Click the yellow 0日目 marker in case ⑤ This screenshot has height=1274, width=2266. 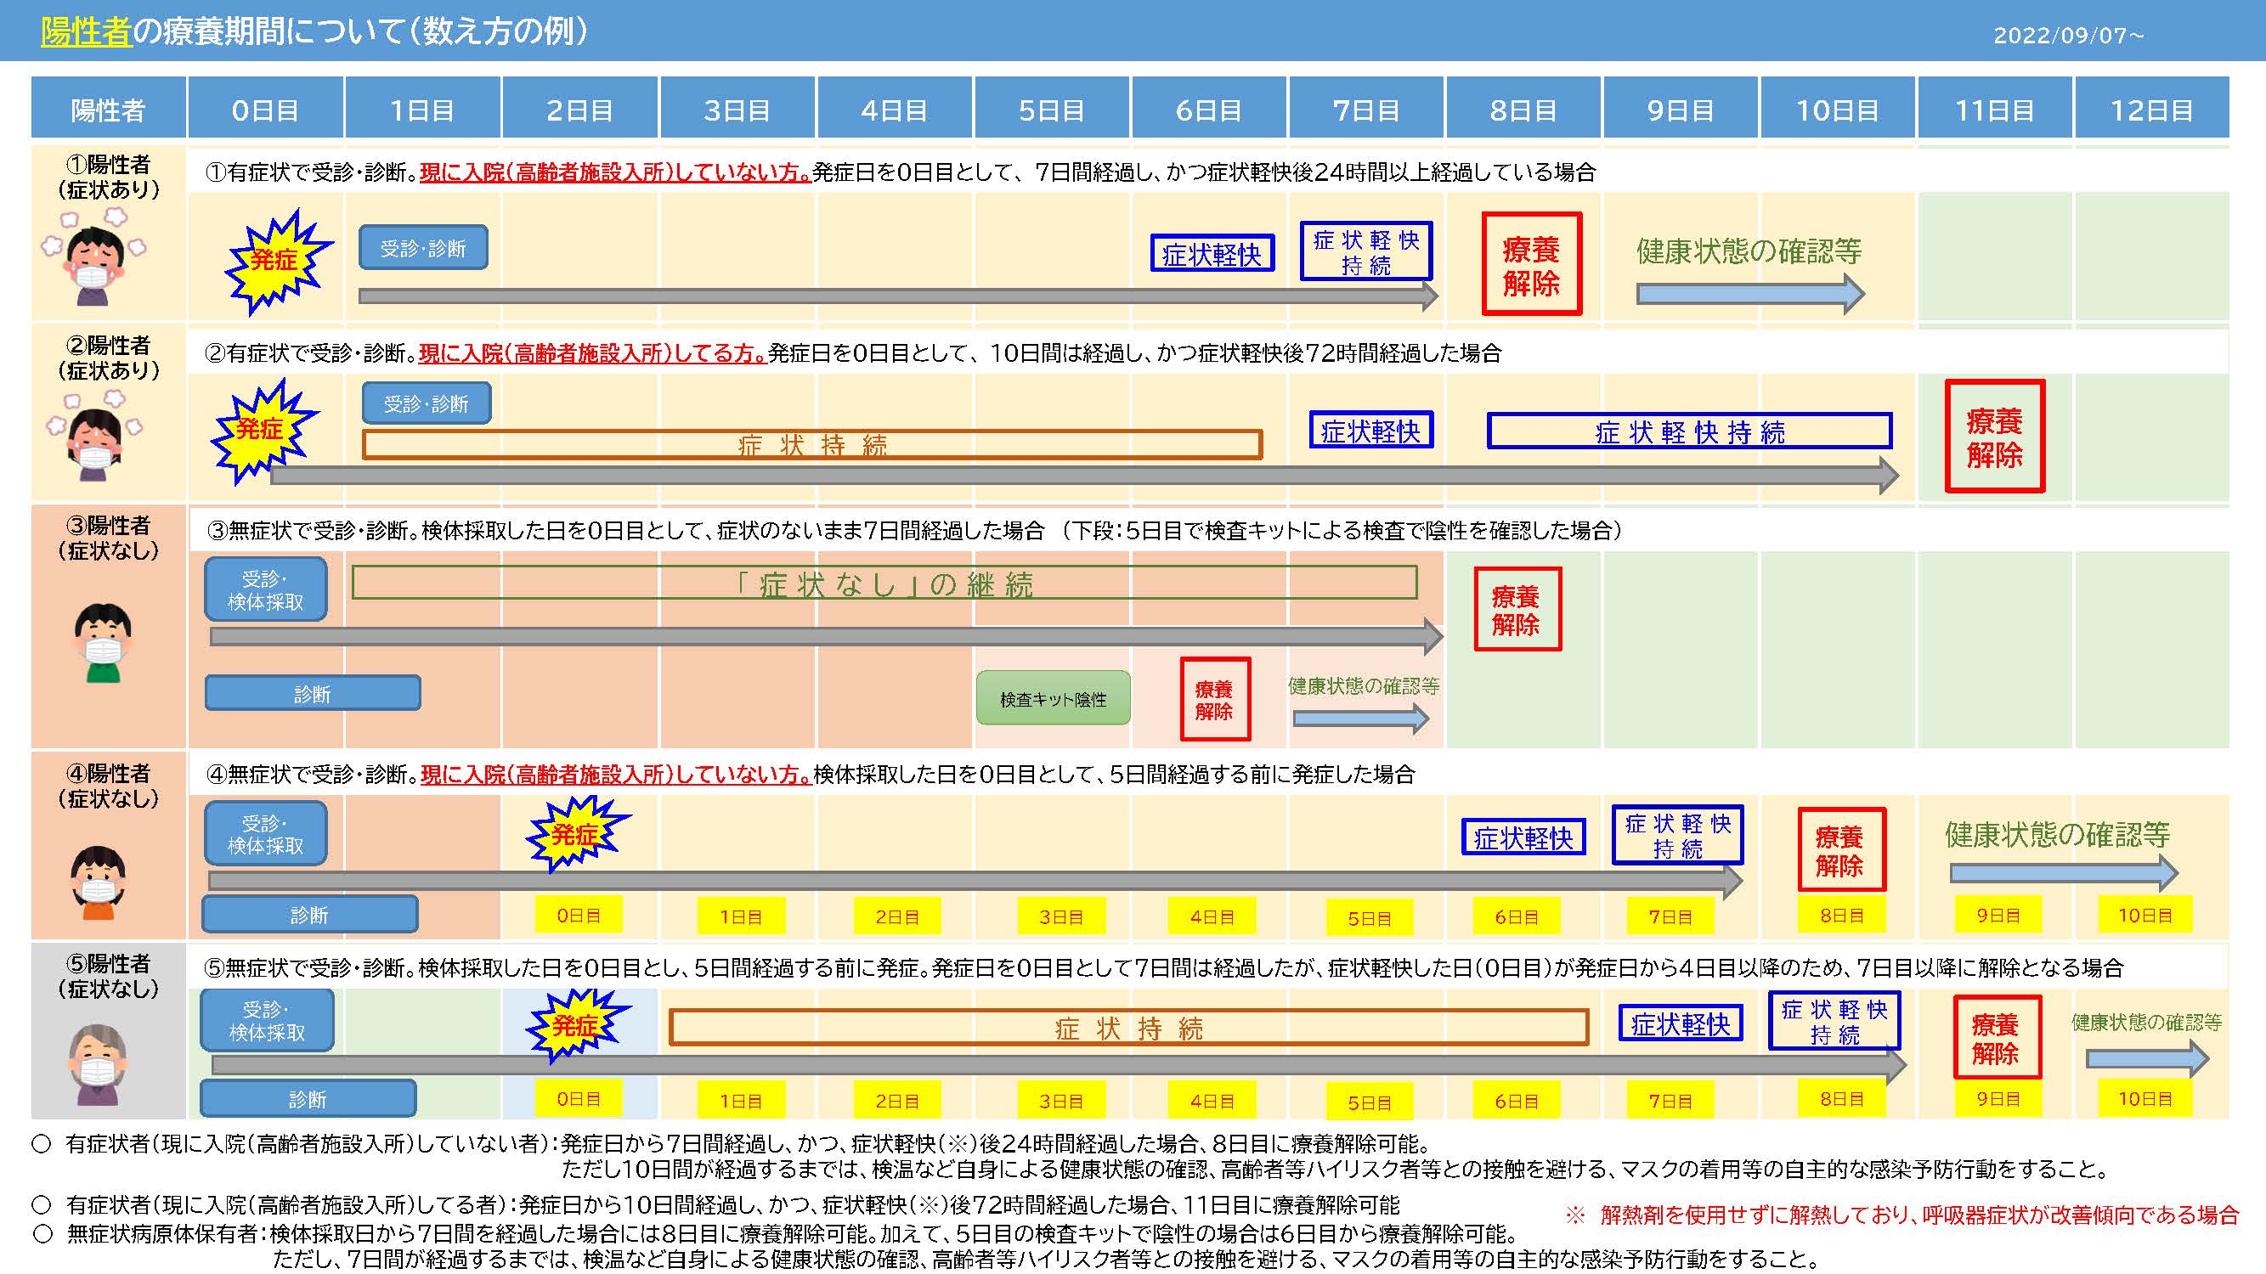tap(580, 1098)
